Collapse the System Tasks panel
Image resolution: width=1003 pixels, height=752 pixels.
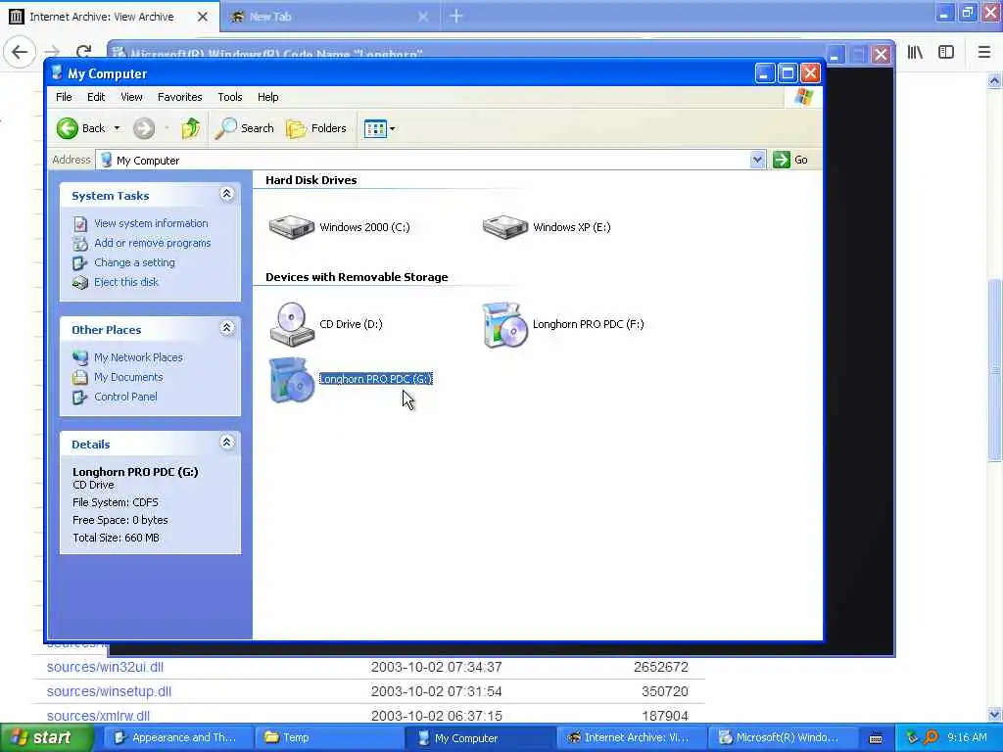click(226, 195)
